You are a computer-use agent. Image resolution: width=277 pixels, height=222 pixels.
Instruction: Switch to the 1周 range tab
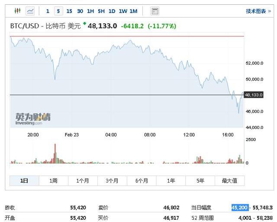point(54,180)
